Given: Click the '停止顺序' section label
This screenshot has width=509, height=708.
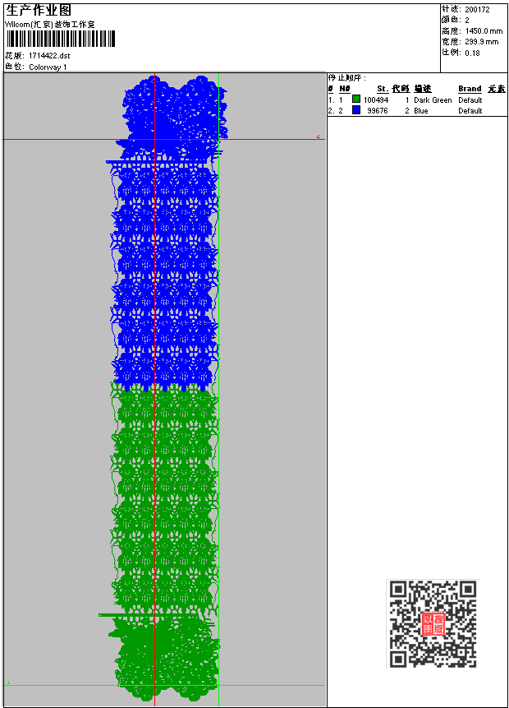Looking at the screenshot, I should pyautogui.click(x=345, y=77).
